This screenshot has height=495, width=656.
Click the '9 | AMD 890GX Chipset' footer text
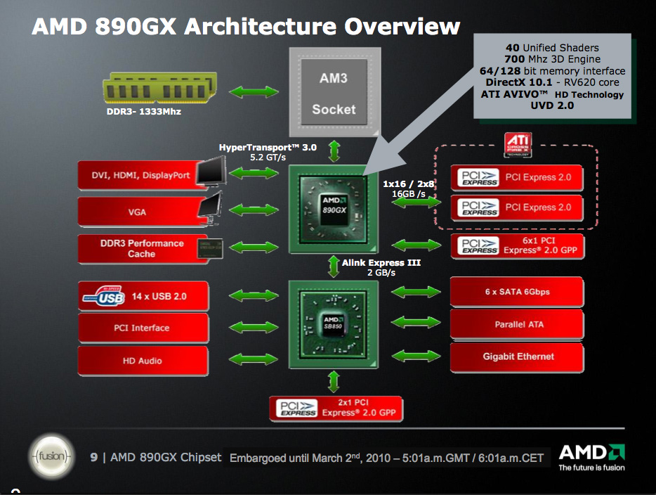(x=156, y=457)
